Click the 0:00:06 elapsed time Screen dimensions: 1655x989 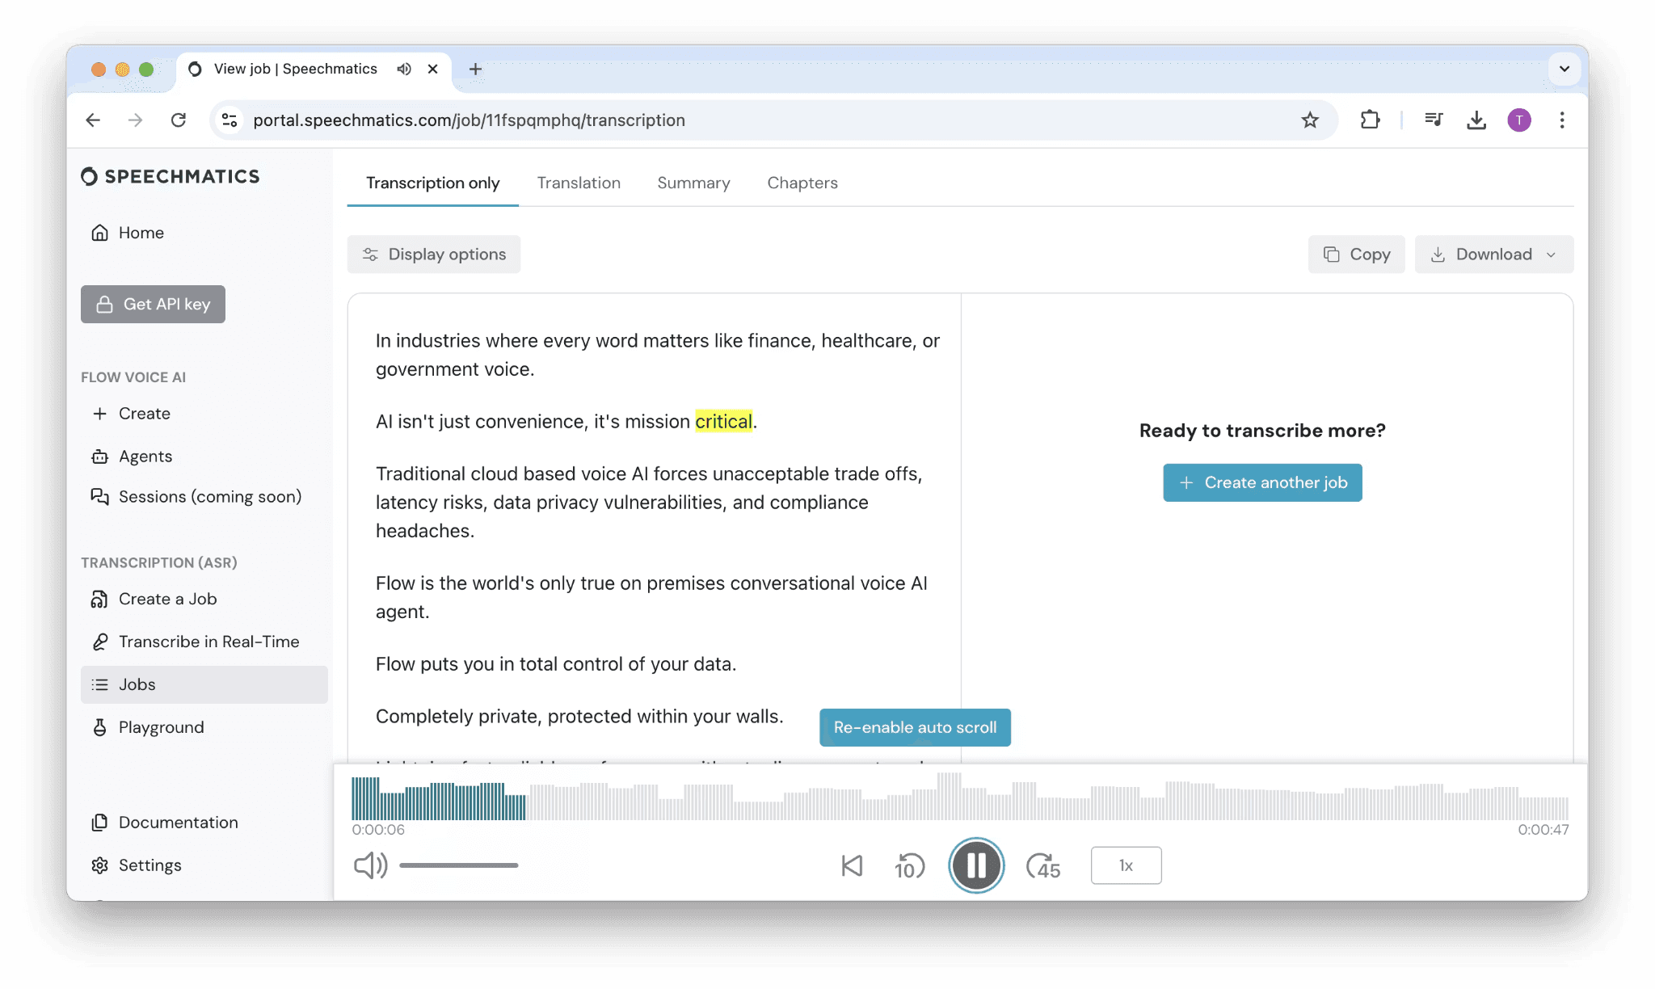coord(378,831)
